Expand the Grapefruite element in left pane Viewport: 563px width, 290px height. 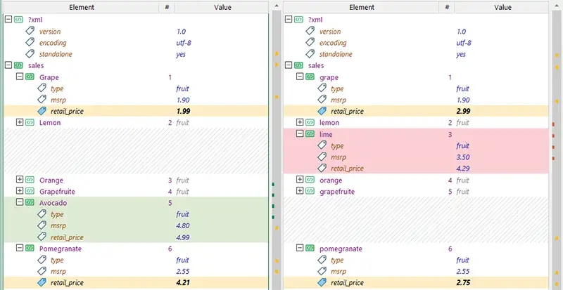click(x=20, y=191)
